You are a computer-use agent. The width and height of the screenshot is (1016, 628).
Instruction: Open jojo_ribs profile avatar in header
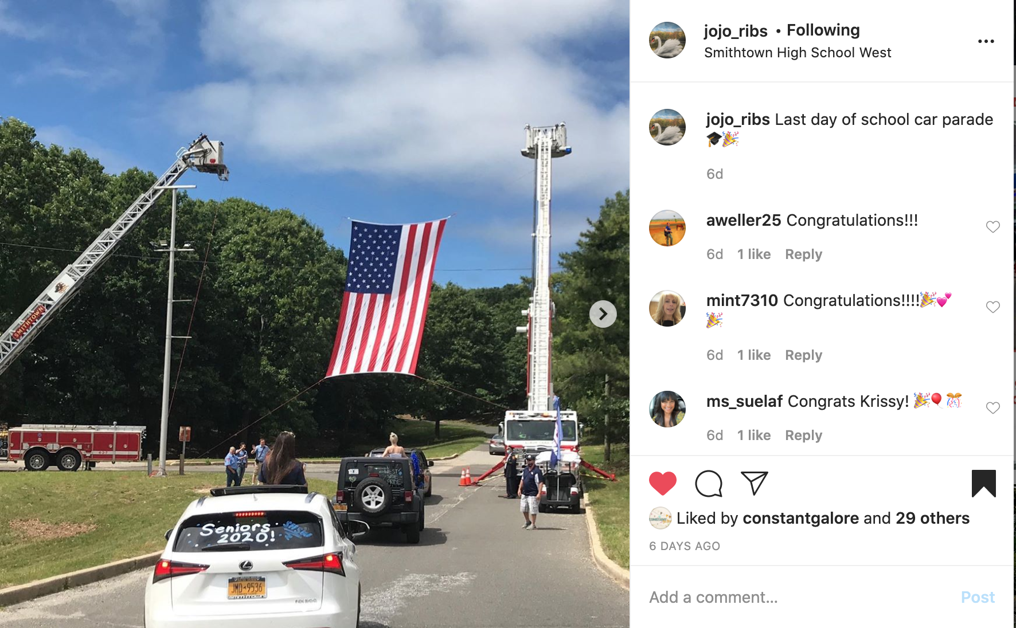pos(667,40)
